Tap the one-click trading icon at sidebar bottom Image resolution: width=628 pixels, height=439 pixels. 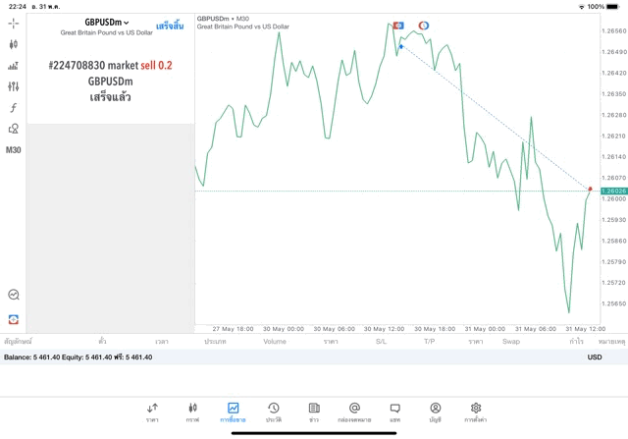(14, 320)
